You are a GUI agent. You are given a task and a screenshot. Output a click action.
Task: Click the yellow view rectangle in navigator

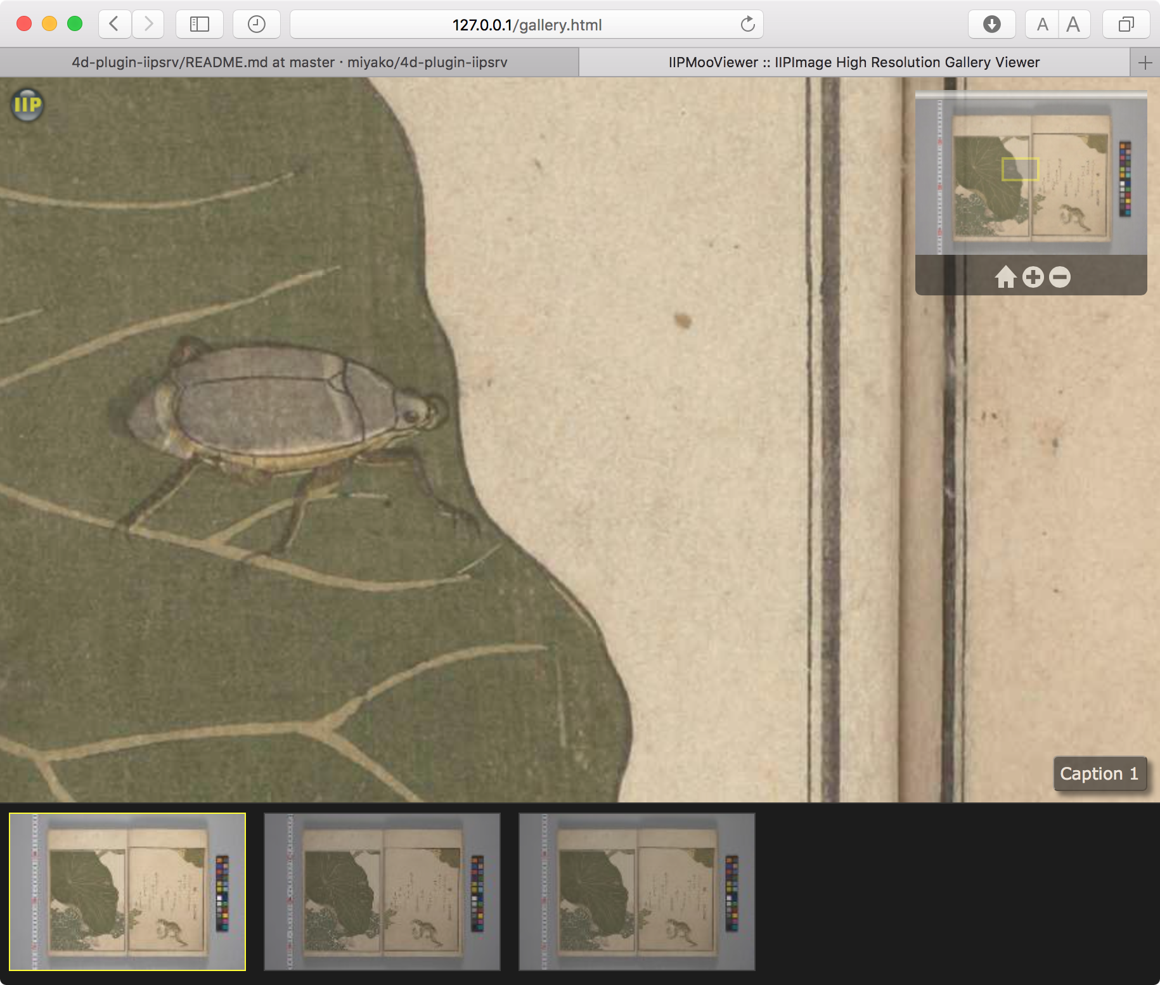1020,169
